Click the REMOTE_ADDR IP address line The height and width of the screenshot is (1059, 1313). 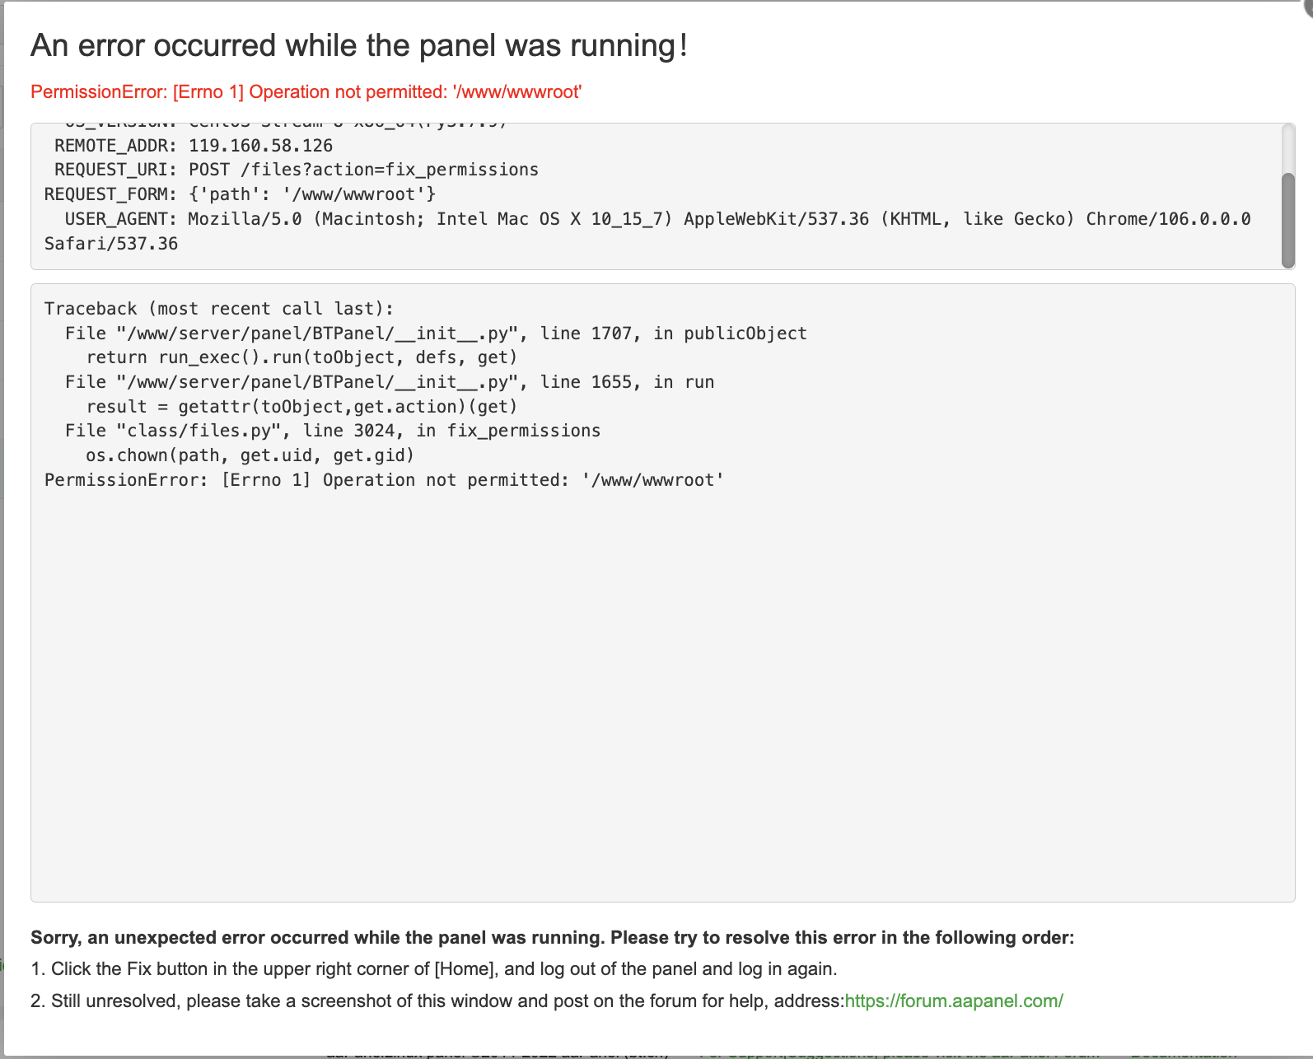tap(194, 146)
